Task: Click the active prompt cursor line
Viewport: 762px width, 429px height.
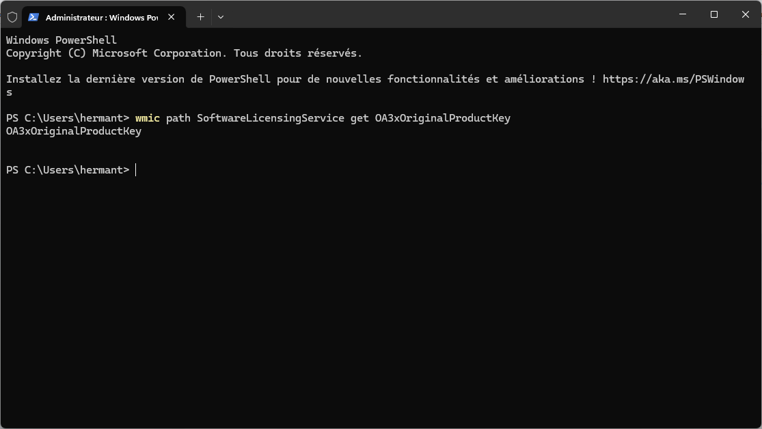Action: click(x=136, y=170)
